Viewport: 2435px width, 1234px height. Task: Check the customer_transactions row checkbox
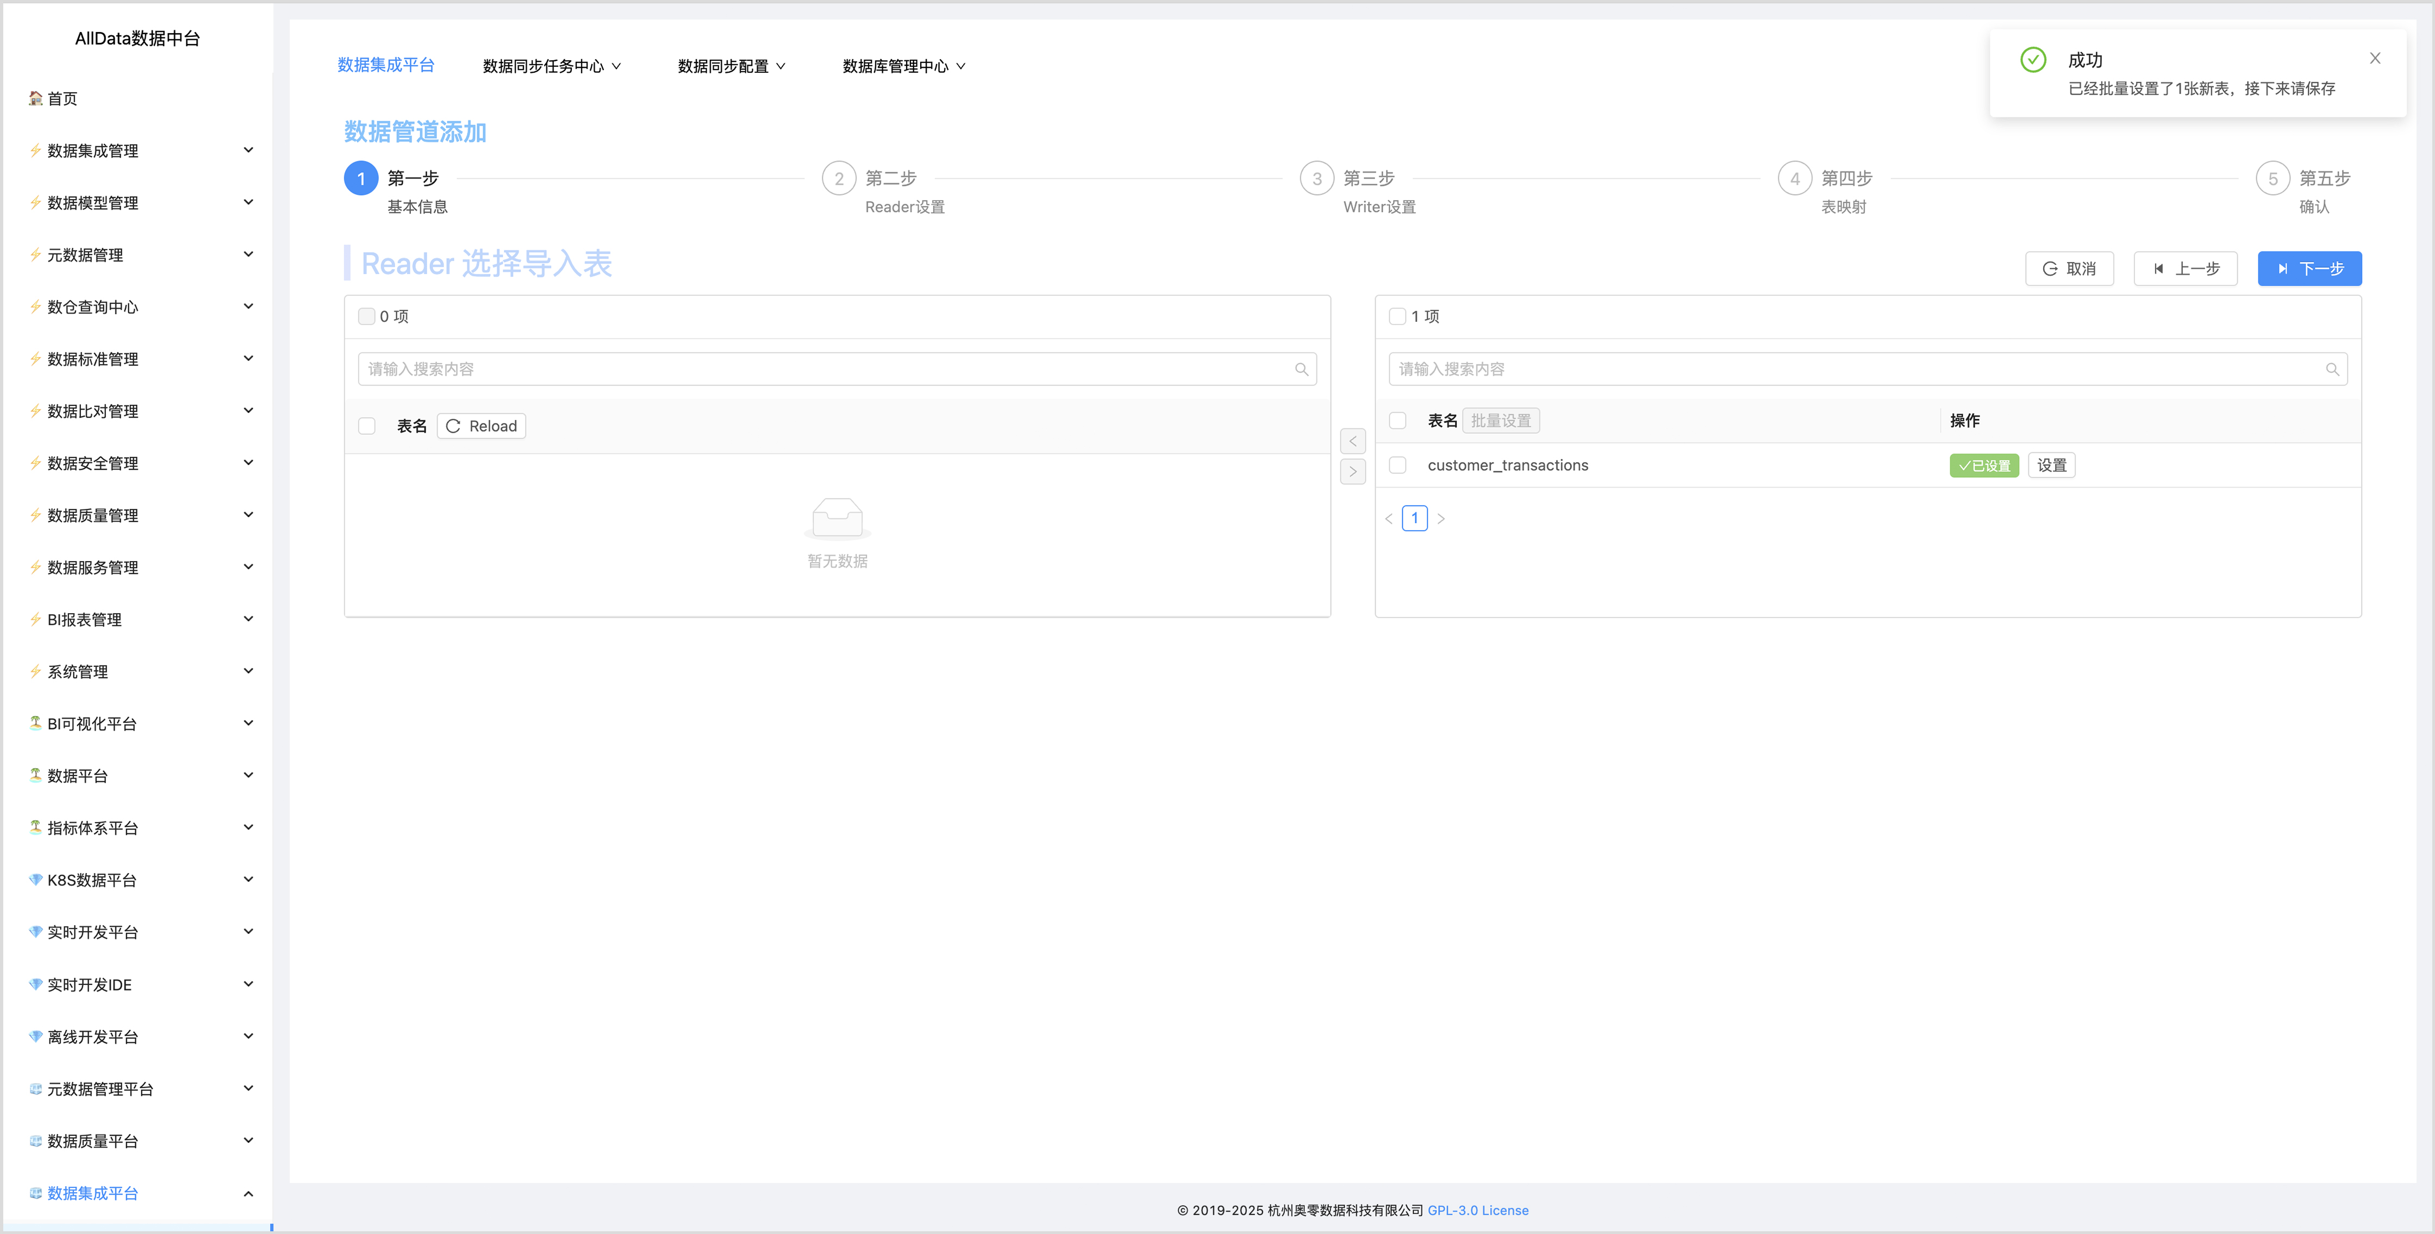(x=1397, y=465)
